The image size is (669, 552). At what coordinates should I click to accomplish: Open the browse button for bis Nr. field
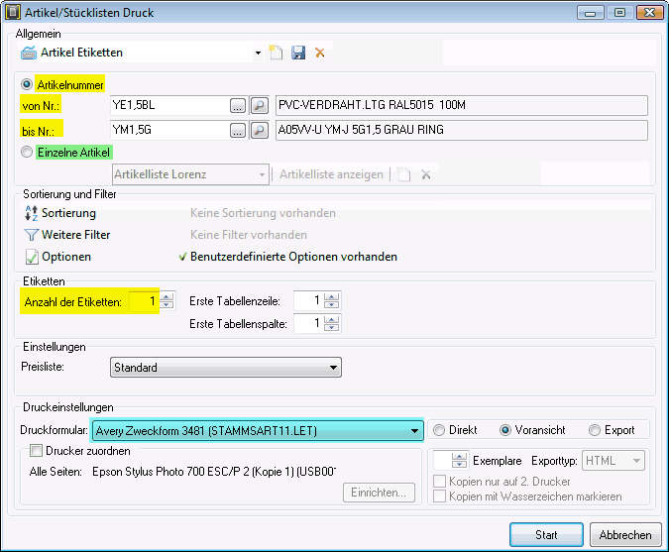tap(238, 130)
